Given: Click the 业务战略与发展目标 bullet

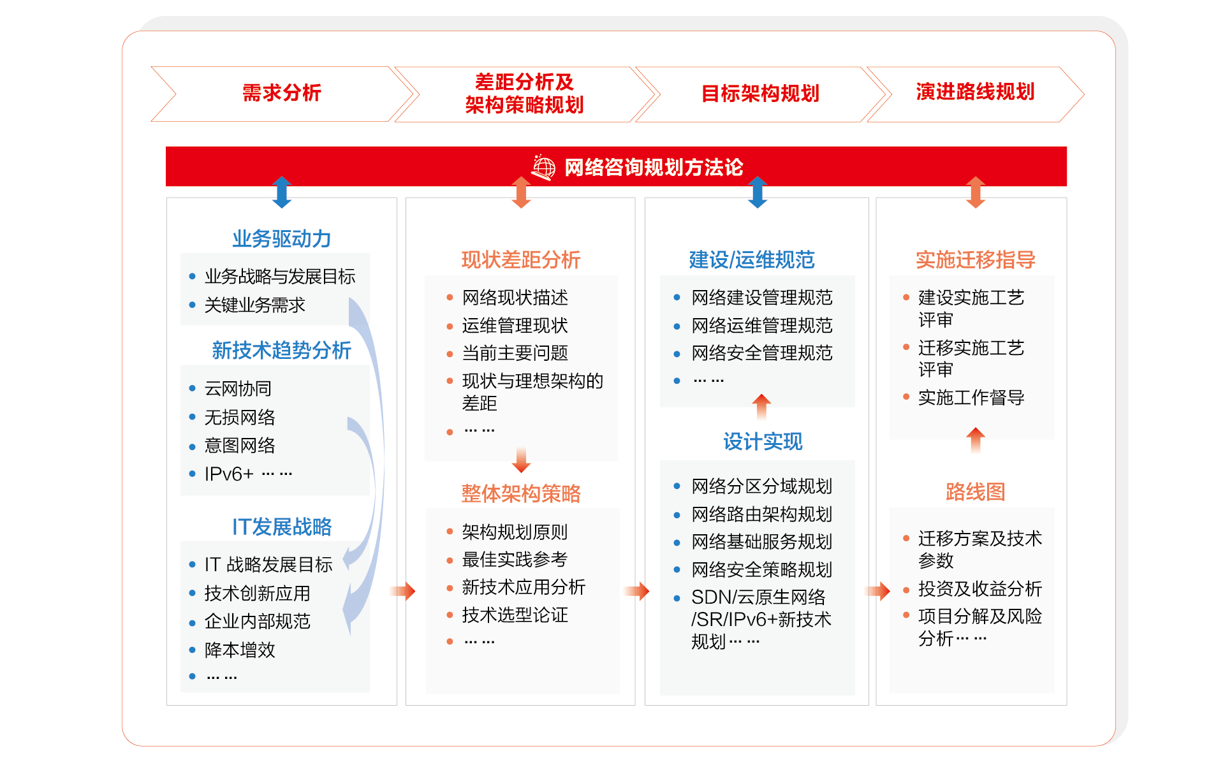Looking at the screenshot, I should [279, 277].
